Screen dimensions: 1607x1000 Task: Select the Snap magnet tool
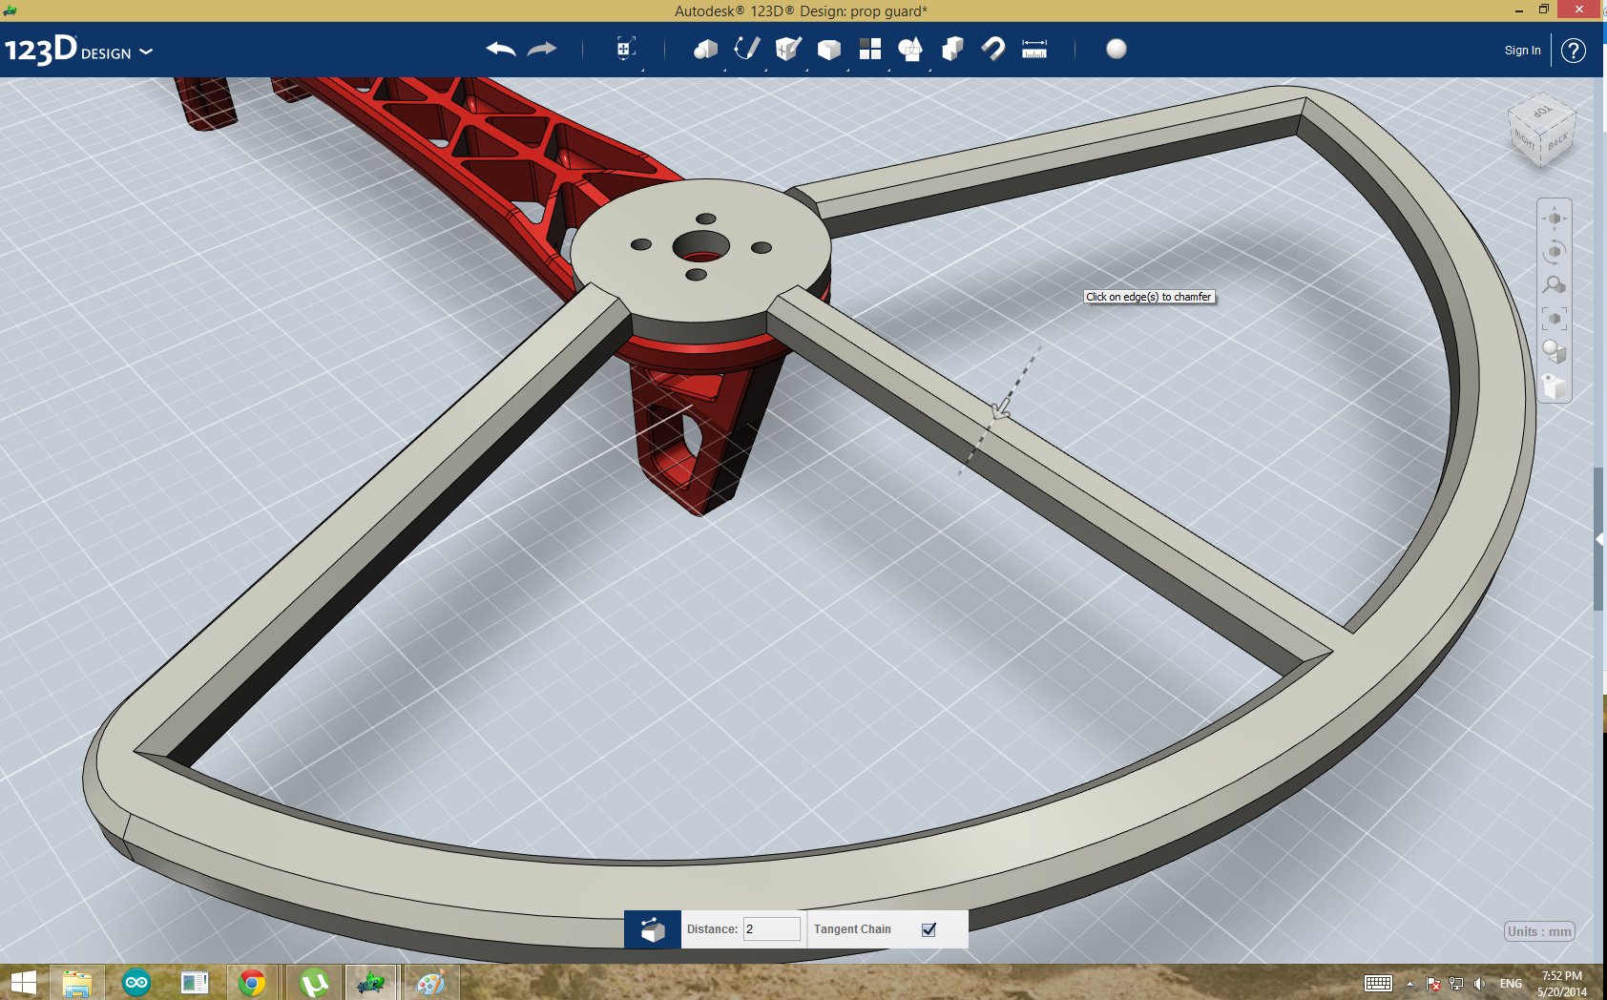(x=992, y=50)
